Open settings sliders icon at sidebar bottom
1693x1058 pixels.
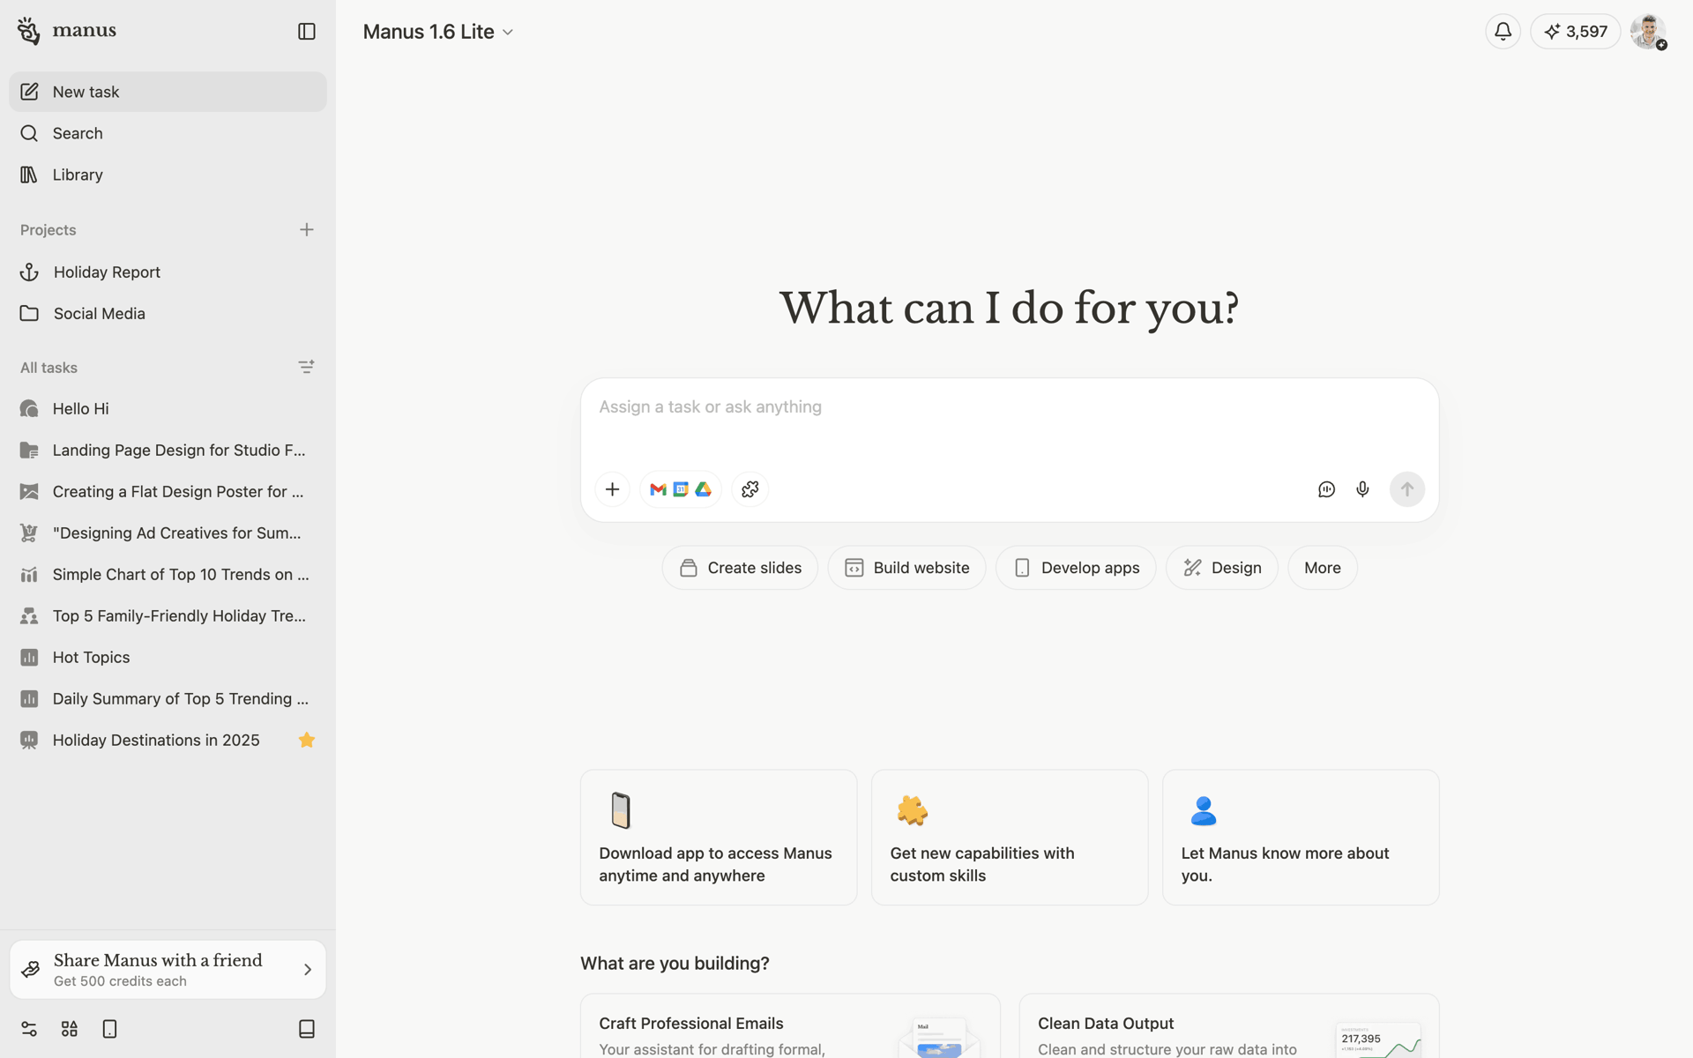coord(29,1029)
